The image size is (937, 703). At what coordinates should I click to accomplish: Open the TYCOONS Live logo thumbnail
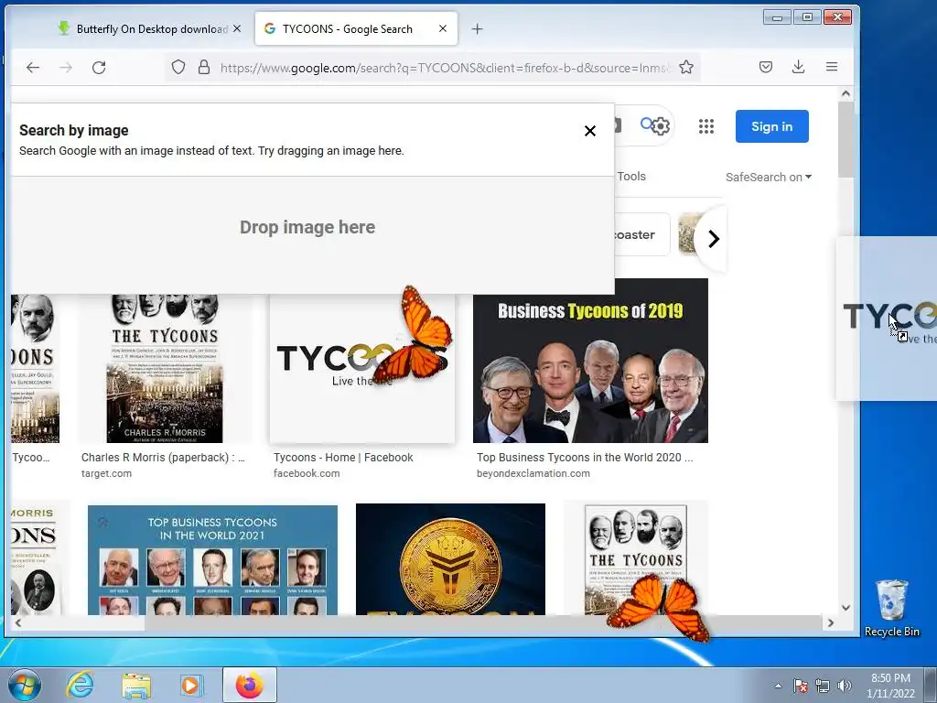click(x=362, y=369)
